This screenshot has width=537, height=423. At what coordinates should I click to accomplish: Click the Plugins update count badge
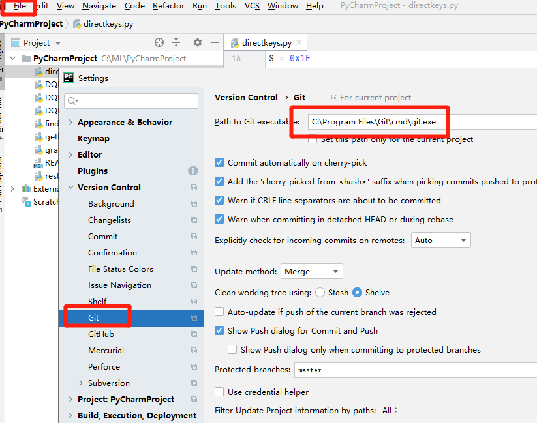click(x=193, y=171)
